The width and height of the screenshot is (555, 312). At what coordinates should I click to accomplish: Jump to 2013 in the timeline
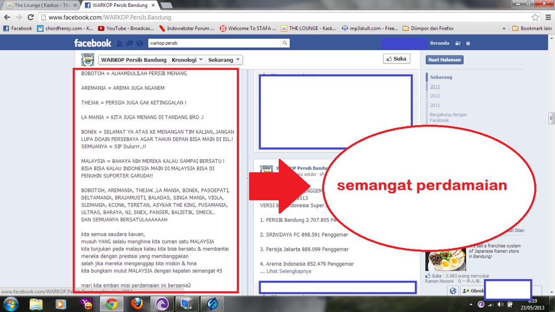coord(435,87)
